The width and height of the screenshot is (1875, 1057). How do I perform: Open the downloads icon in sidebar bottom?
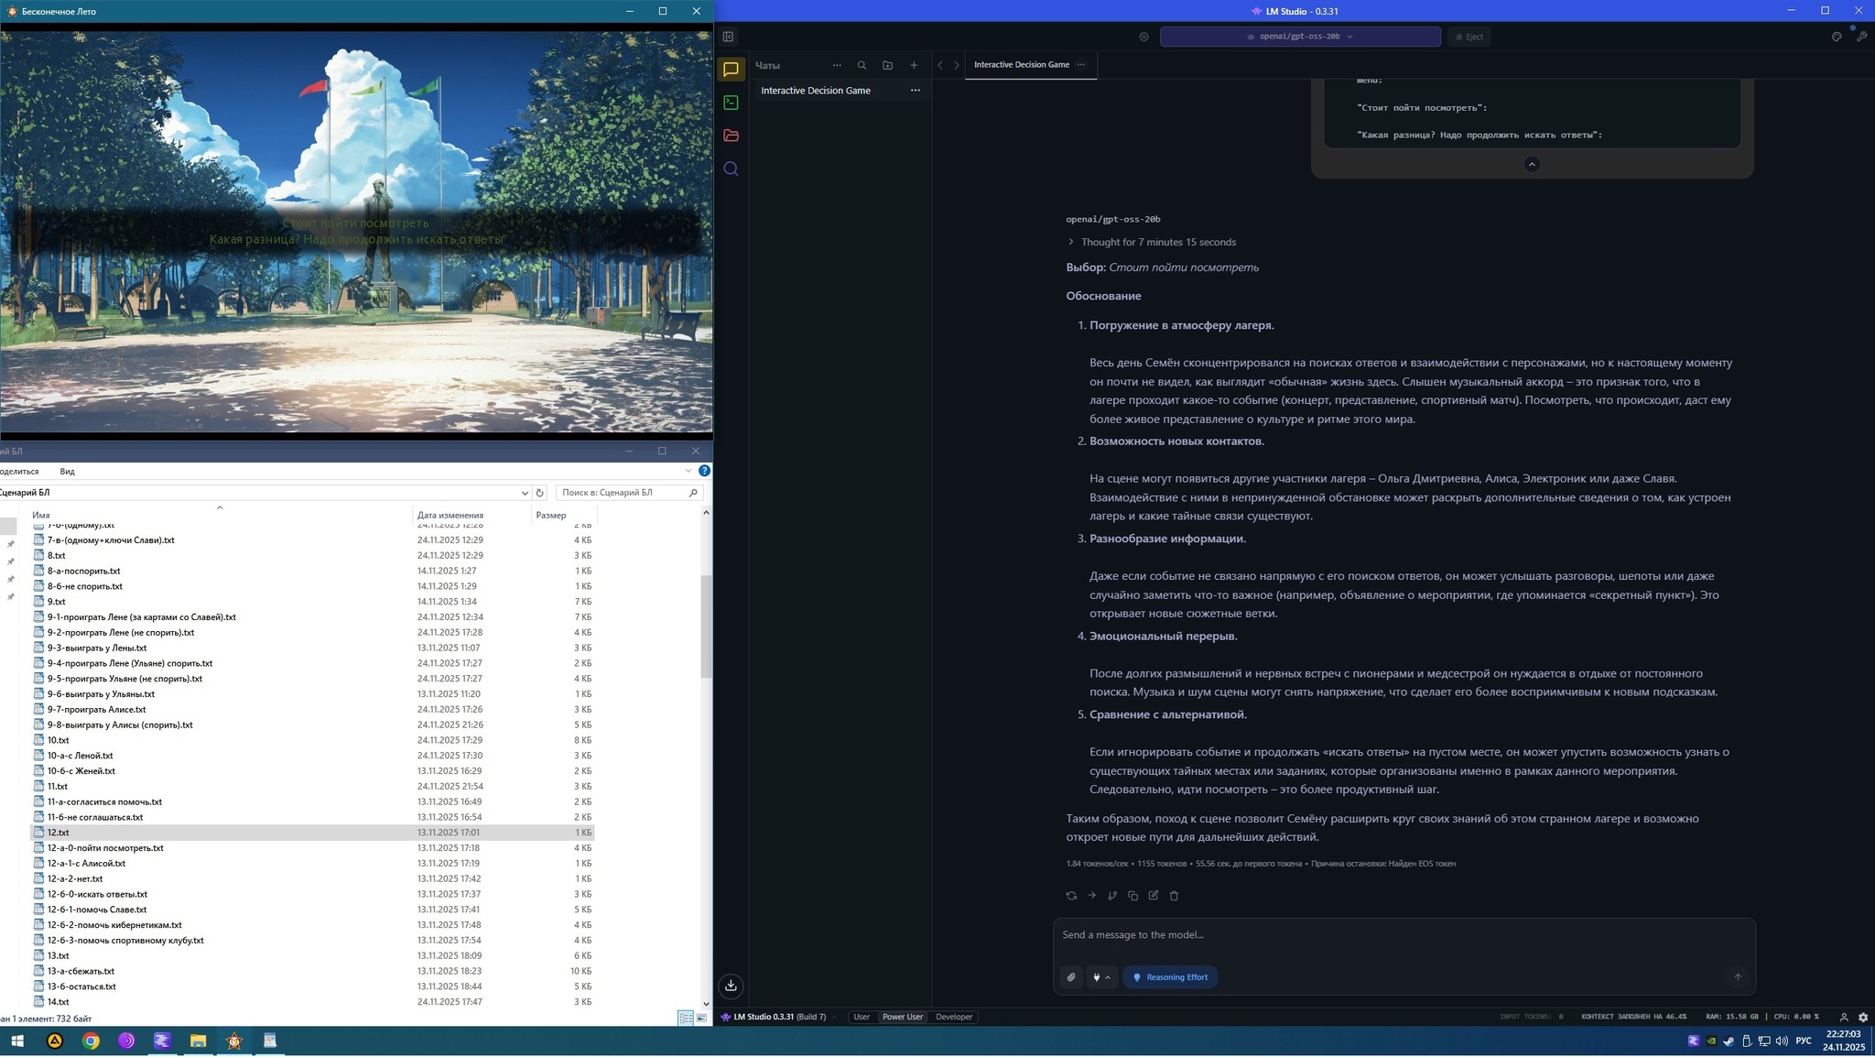pyautogui.click(x=731, y=986)
